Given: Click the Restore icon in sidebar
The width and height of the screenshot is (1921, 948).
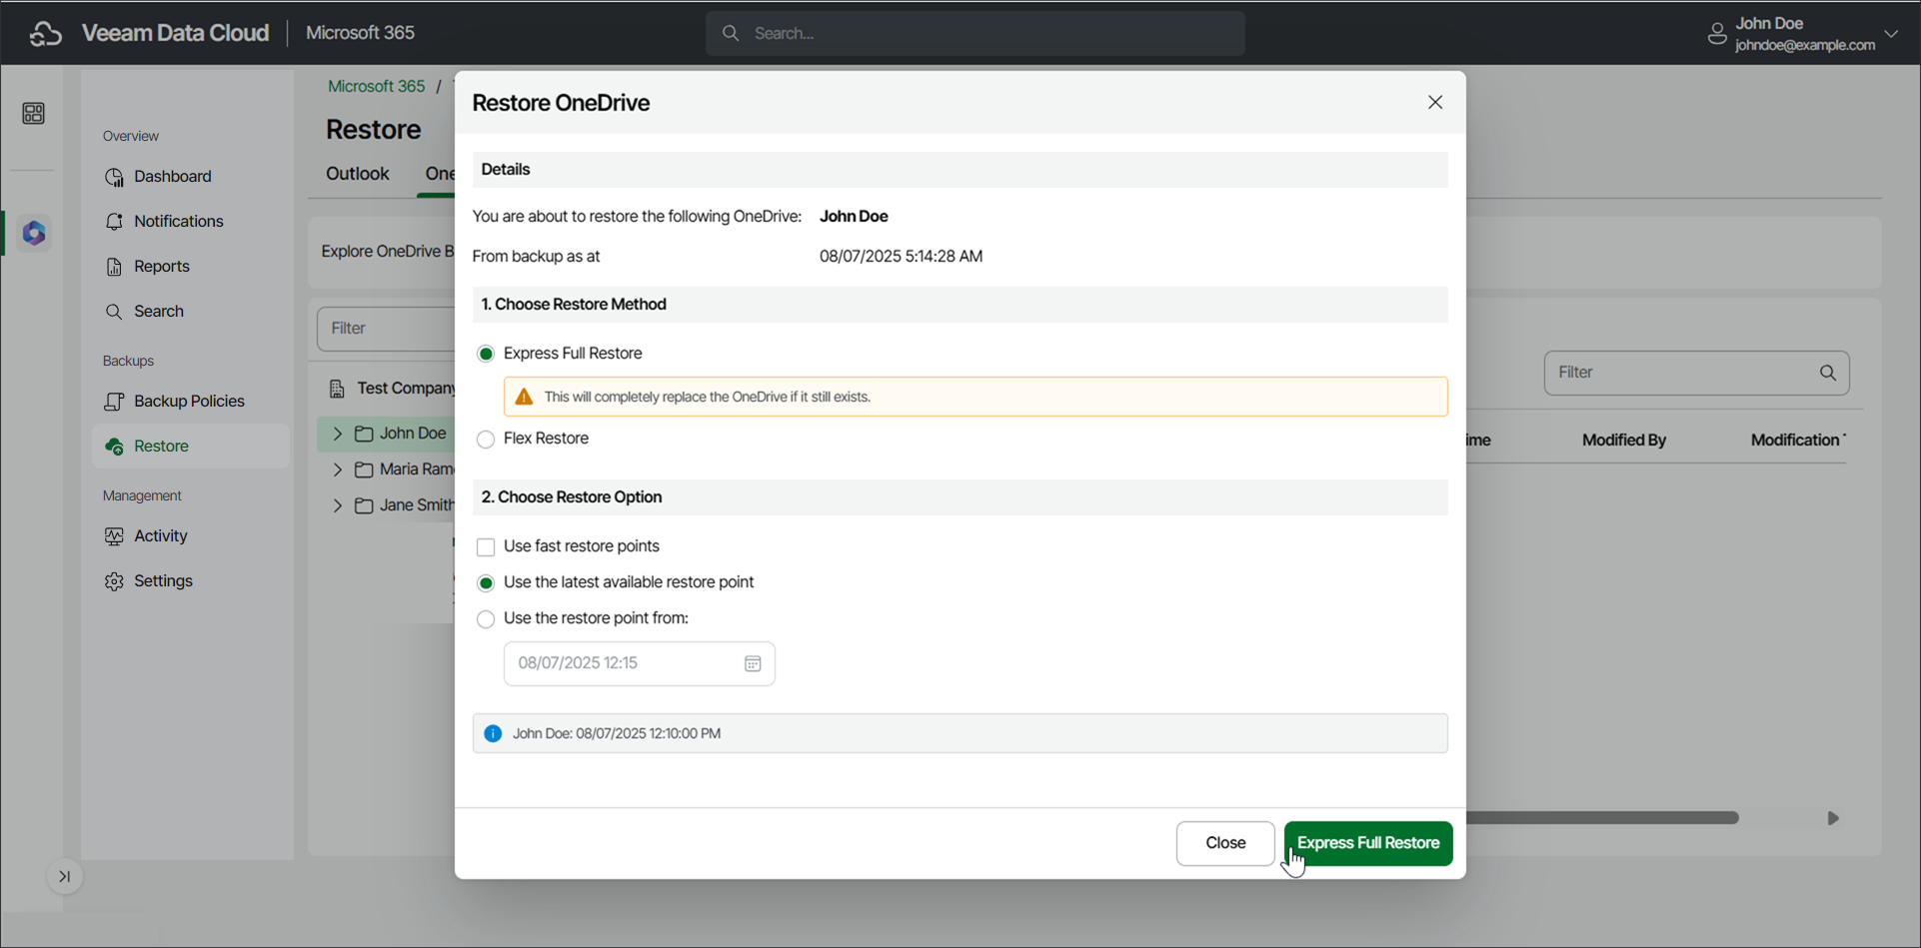Looking at the screenshot, I should pos(114,447).
